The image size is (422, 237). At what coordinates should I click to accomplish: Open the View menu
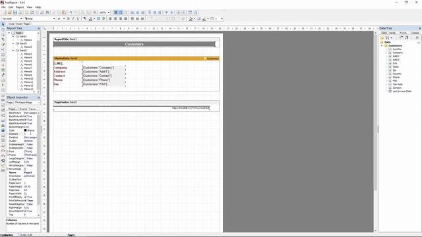pos(30,7)
